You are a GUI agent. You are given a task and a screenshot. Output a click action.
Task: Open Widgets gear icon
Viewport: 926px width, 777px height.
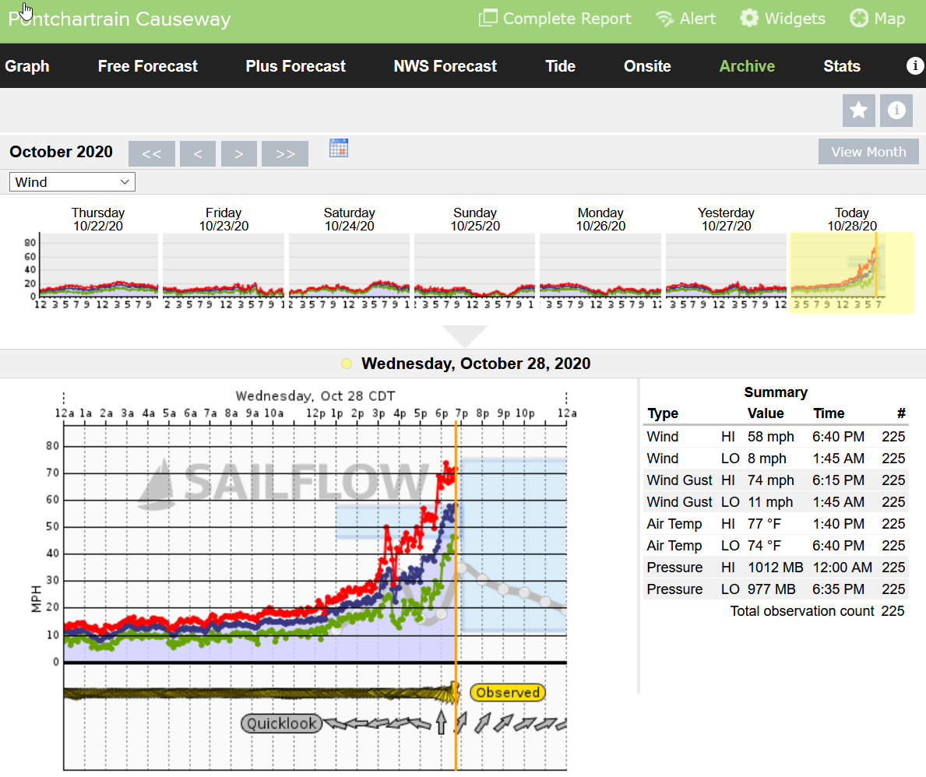point(749,19)
